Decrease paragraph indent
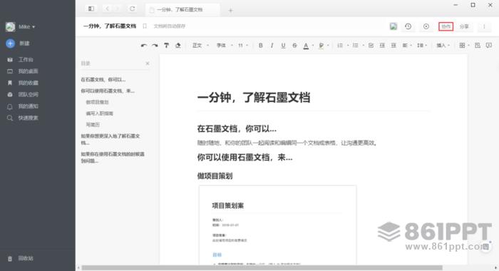The height and width of the screenshot is (271, 499). click(382, 46)
